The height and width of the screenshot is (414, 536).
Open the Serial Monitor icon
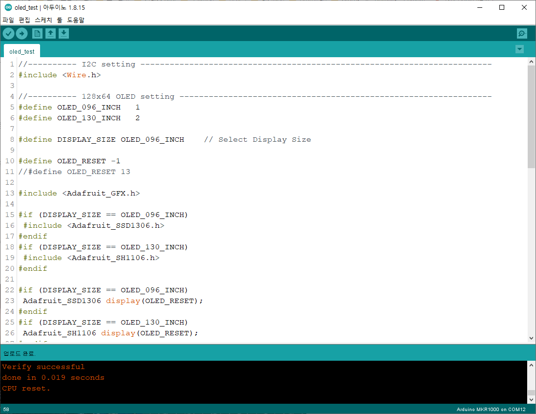coord(522,34)
